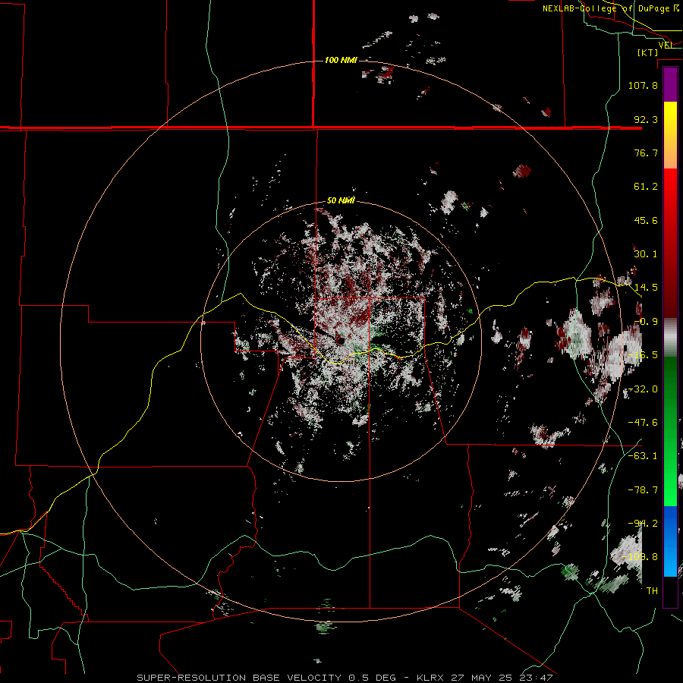Click the VEL legend title
The height and width of the screenshot is (683, 683).
point(666,45)
